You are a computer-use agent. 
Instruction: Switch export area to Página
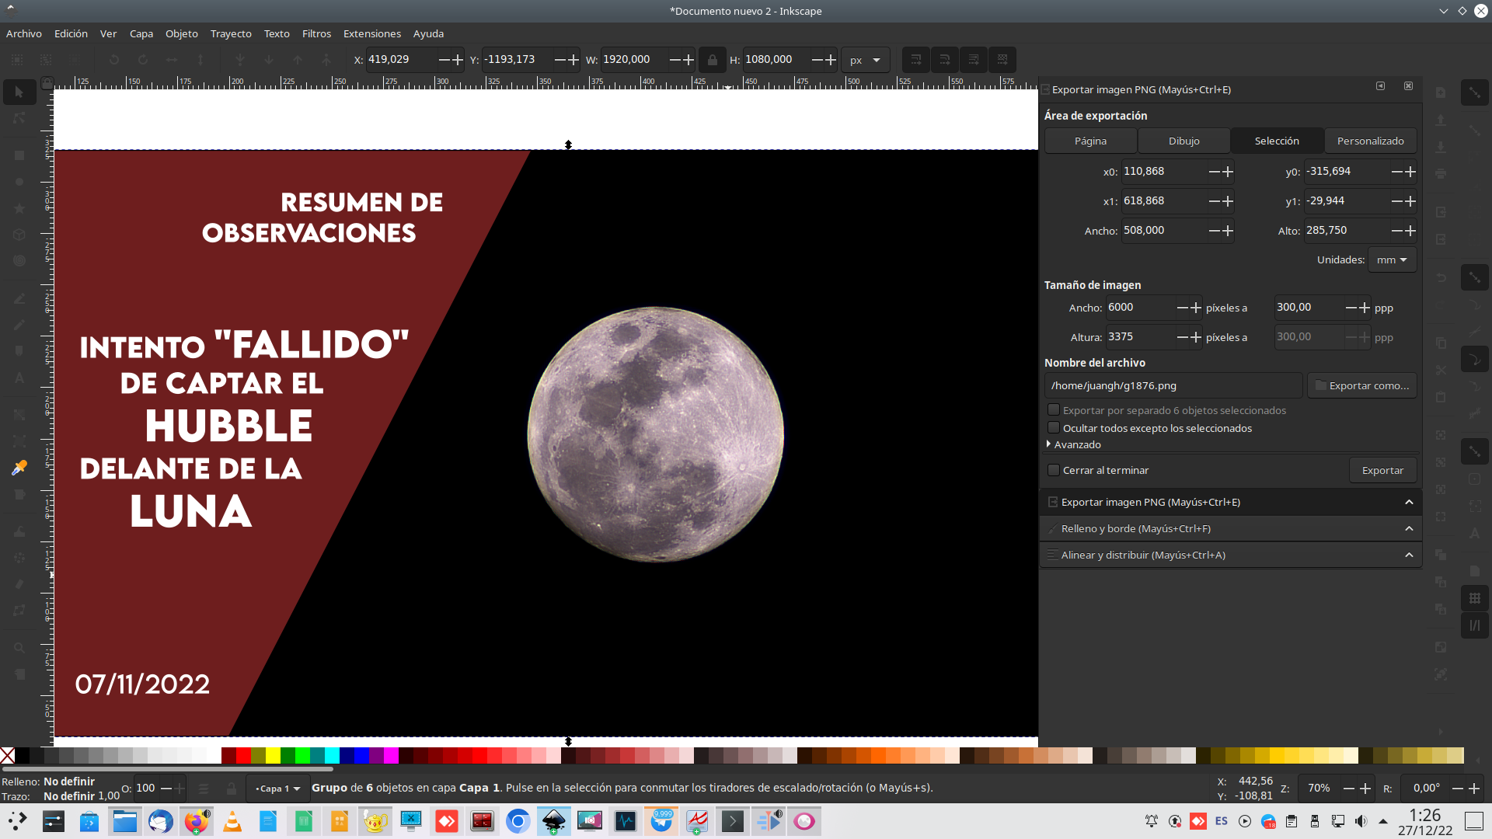pos(1090,141)
